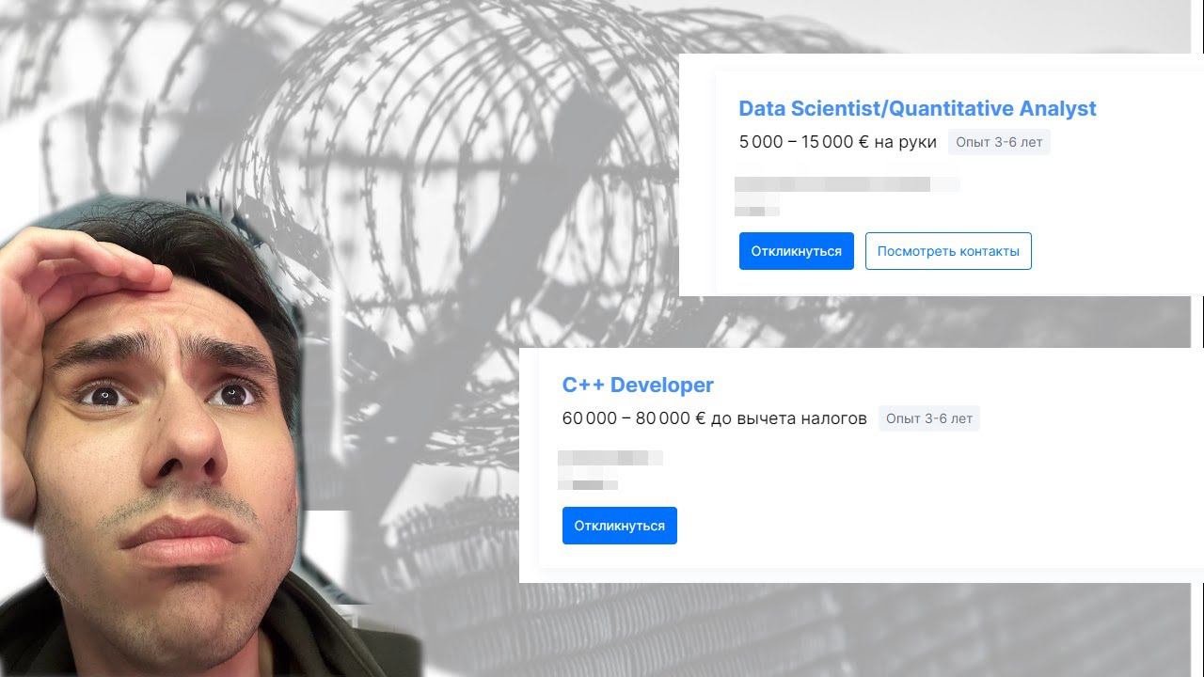1204x677 pixels.
Task: Click blurred location under Data Scientist company name
Action: 757,211
